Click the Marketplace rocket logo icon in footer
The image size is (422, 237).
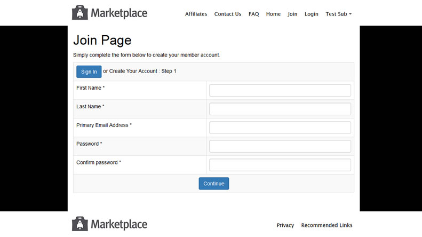[x=79, y=224]
